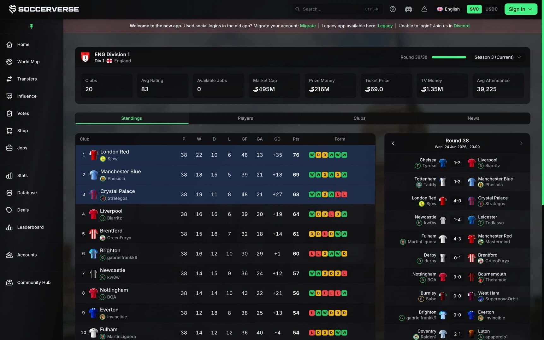Click the Accounts people icon
The height and width of the screenshot is (340, 544).
(x=9, y=255)
